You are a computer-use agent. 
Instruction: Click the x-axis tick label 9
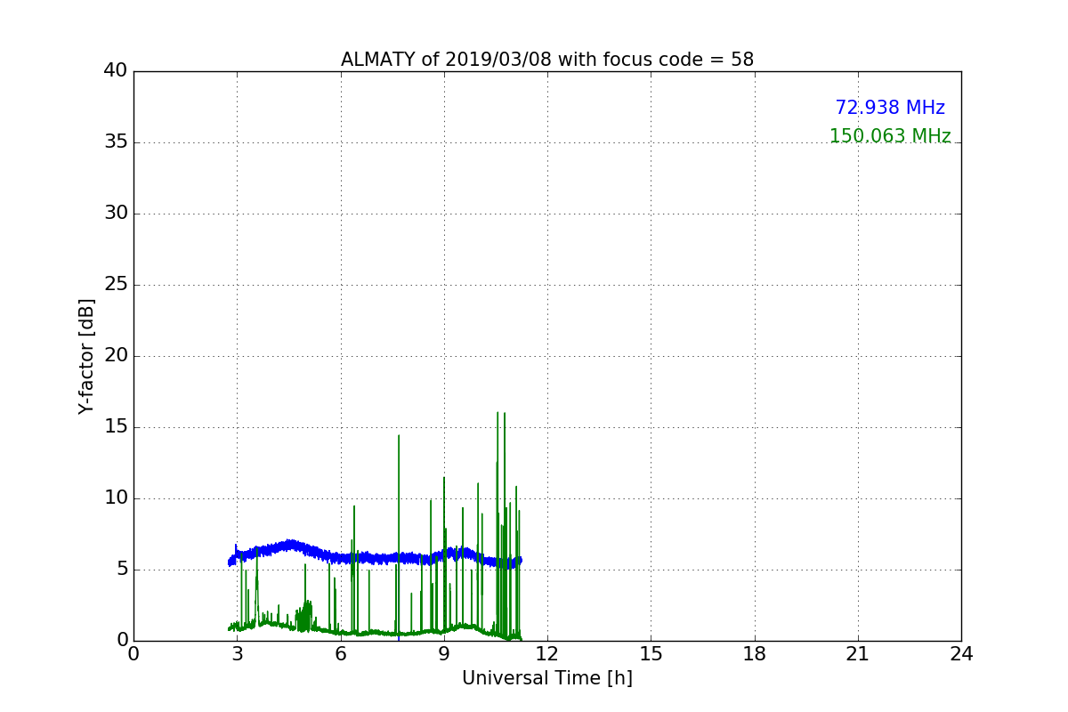444,654
